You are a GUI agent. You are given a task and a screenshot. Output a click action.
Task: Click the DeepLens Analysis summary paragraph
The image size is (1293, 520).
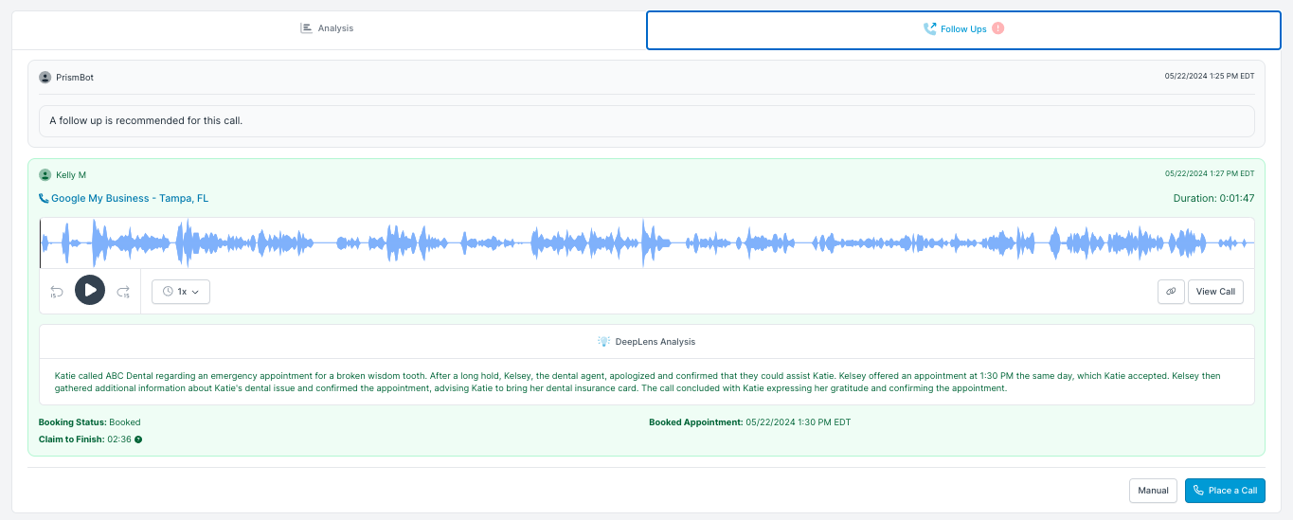point(638,382)
